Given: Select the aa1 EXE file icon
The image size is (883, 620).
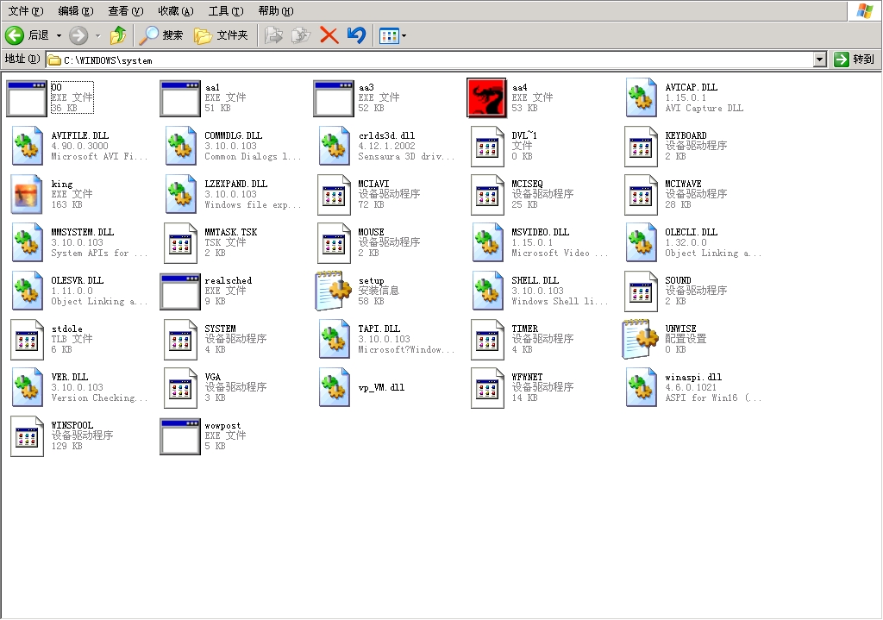Looking at the screenshot, I should click(179, 98).
